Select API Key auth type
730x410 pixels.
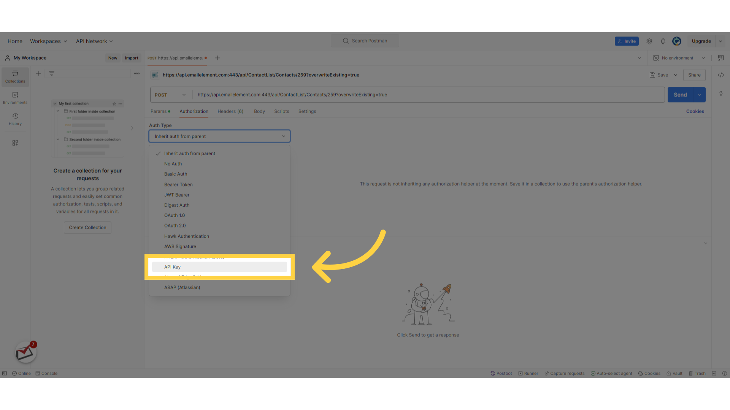coord(219,267)
